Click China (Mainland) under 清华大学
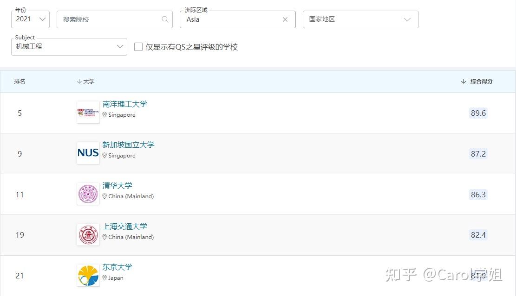This screenshot has width=516, height=296. 131,196
